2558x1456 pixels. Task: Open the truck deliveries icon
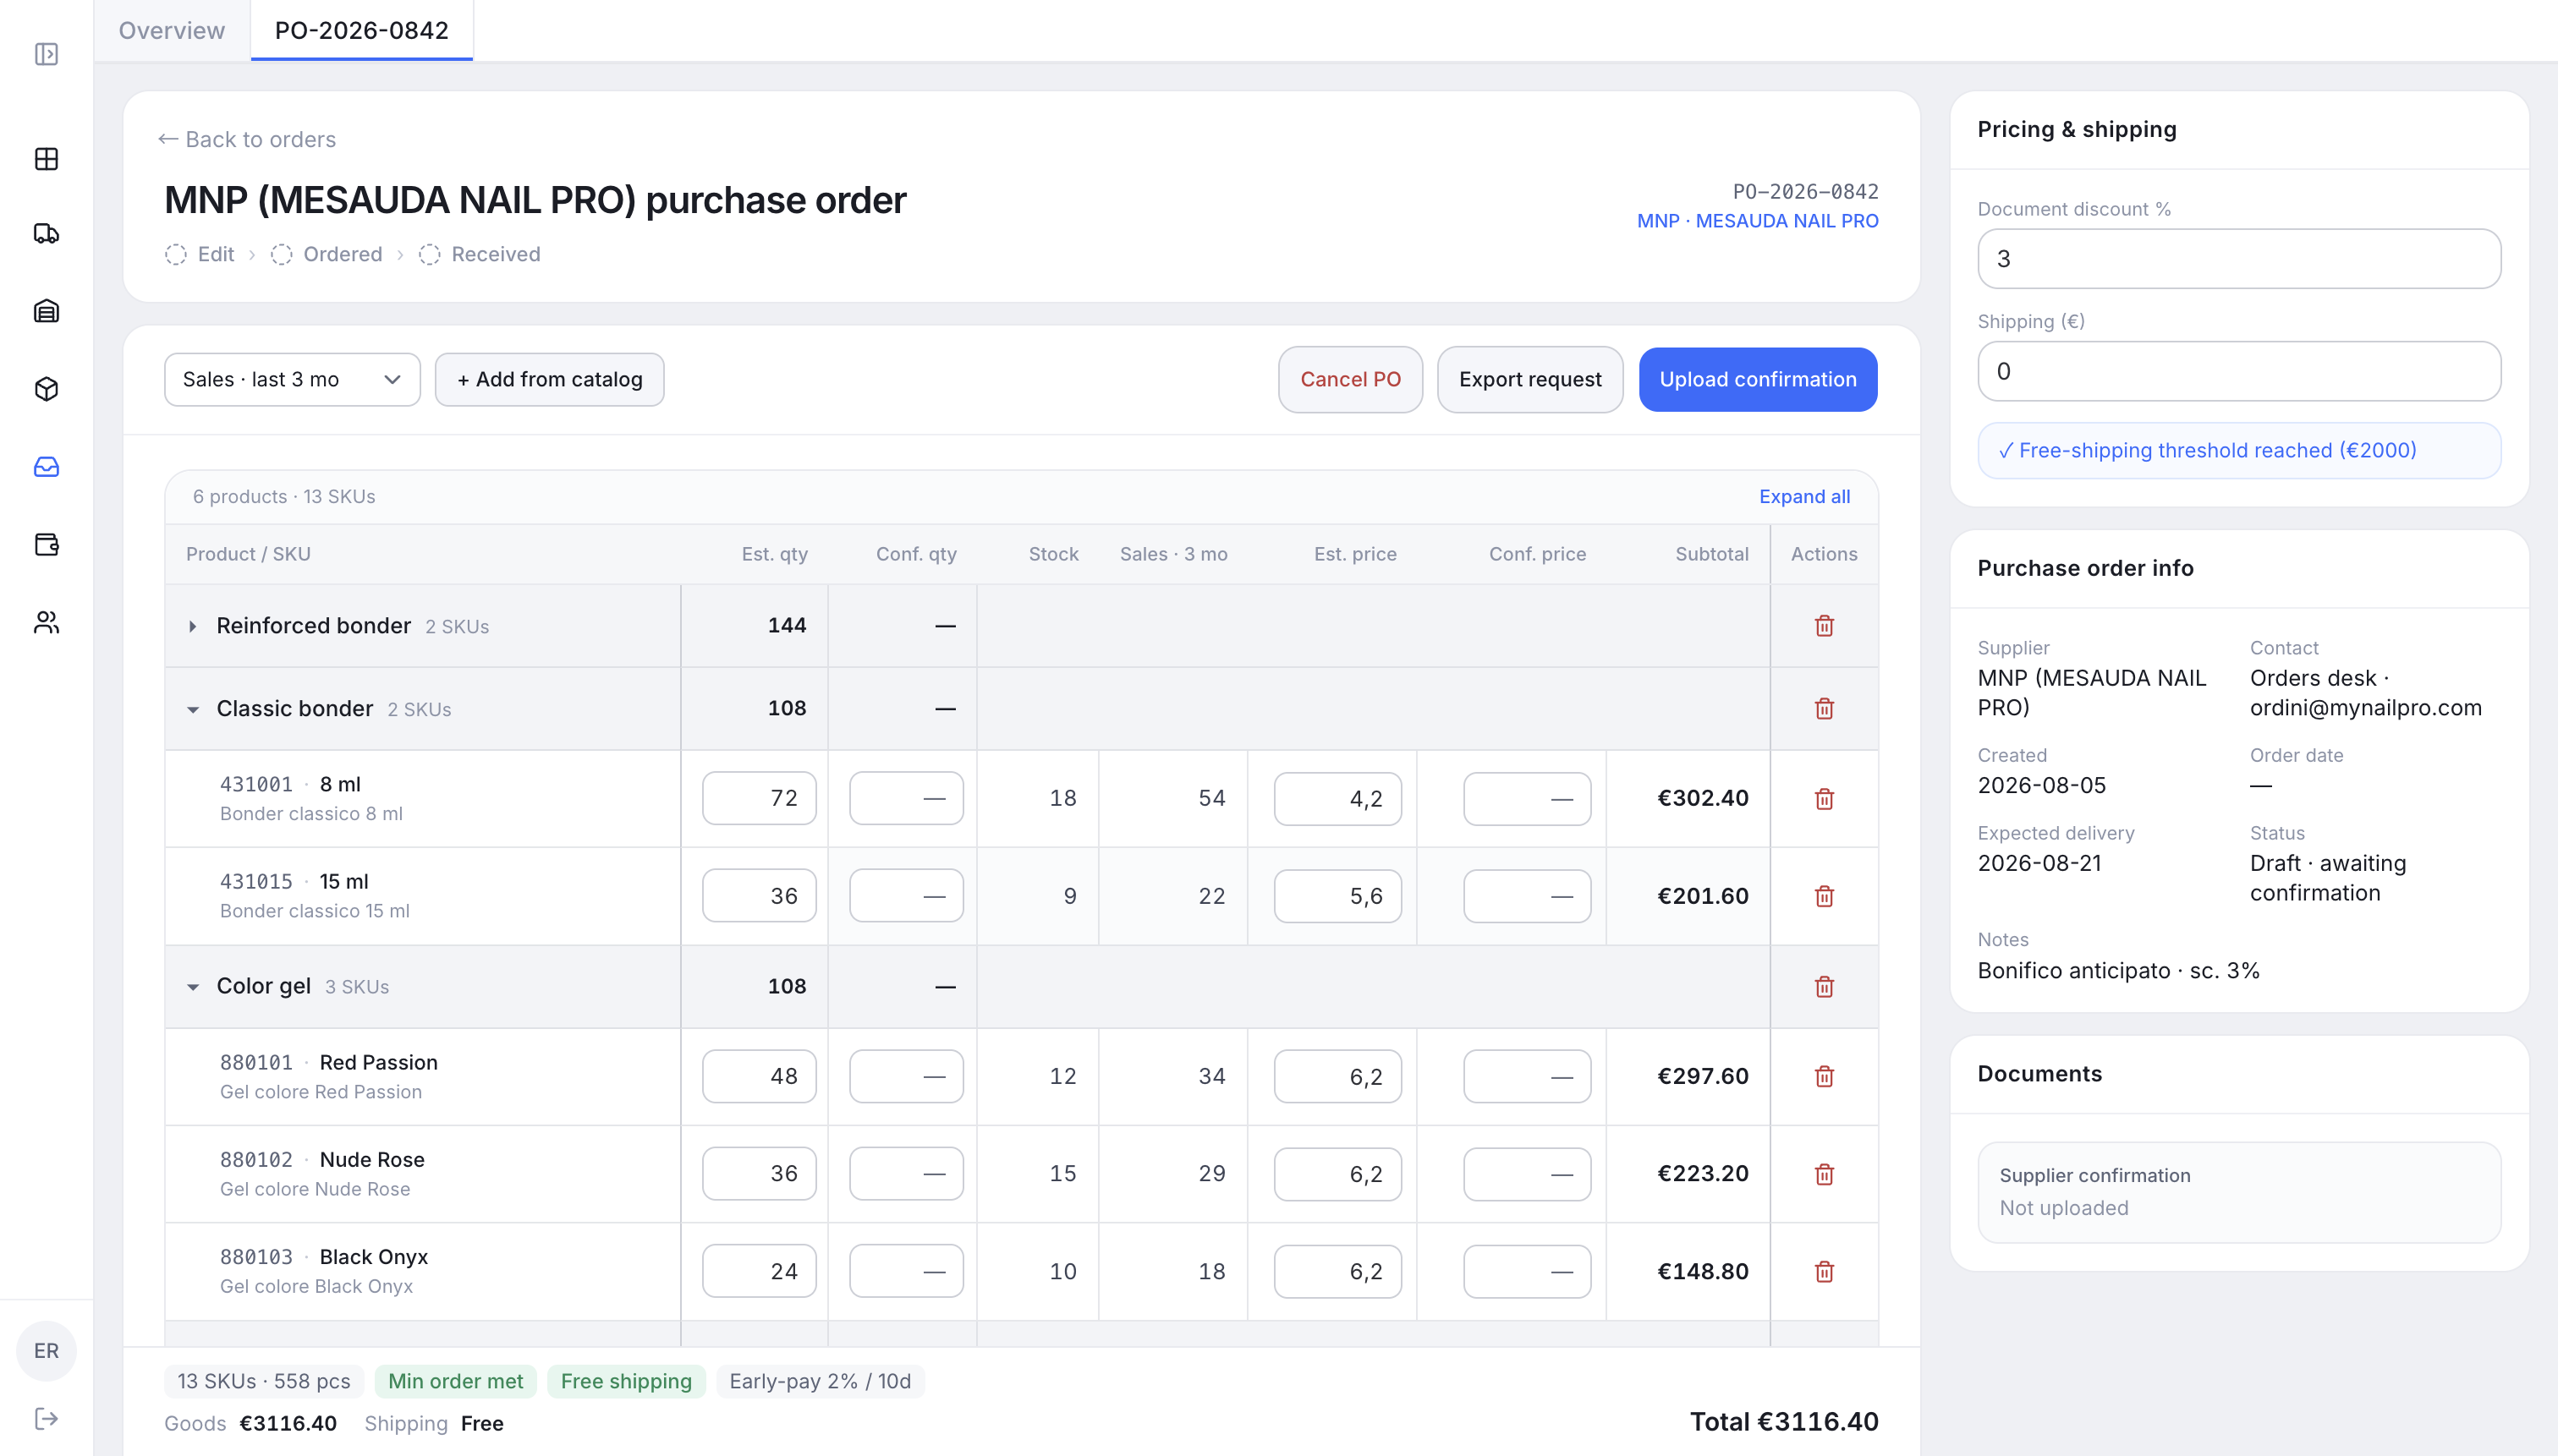tap(46, 234)
